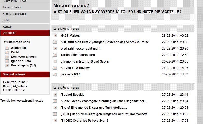This screenshot has height=124, width=203.
Task: Open topic Ethanol-Kraftstoff E10 und Supra
Action: click(x=84, y=61)
